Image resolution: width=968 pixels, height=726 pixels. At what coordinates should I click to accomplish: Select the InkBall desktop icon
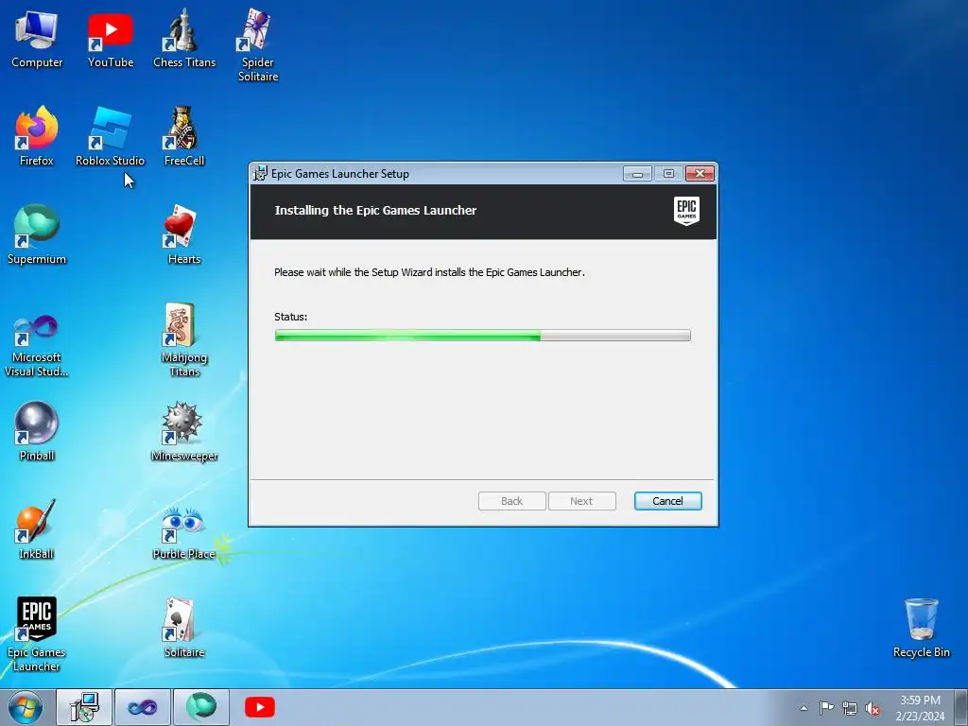pos(37,529)
